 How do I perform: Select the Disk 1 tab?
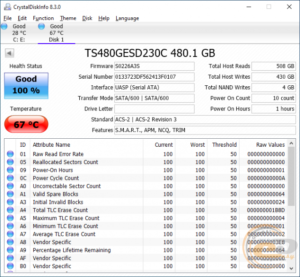56,33
